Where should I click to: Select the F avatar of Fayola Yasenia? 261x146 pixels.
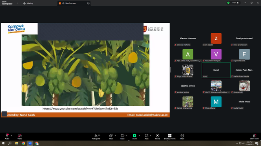point(244,54)
